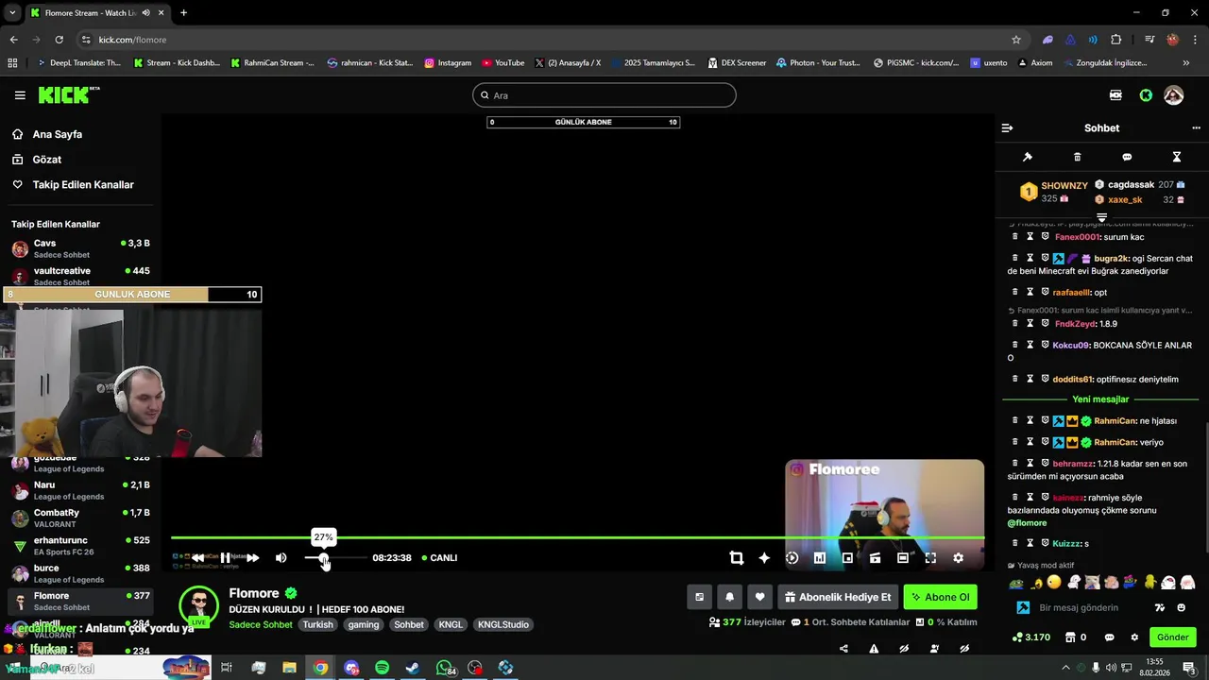Enter fullscreen mode in the player
The height and width of the screenshot is (680, 1209).
tap(930, 558)
